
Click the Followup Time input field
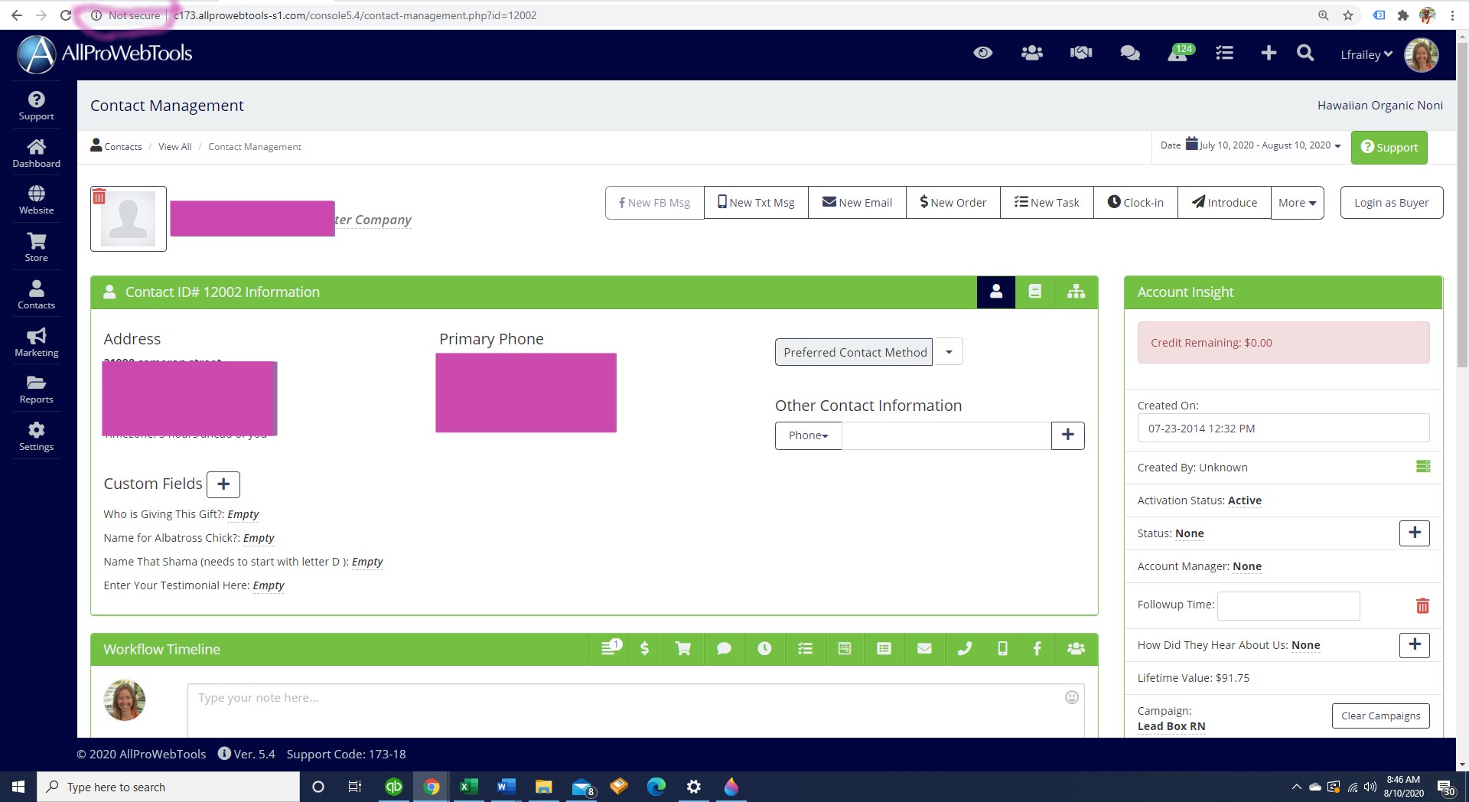pos(1288,605)
